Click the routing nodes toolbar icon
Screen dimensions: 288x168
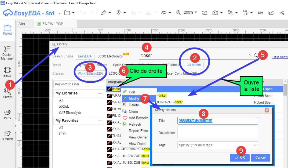click(x=230, y=13)
